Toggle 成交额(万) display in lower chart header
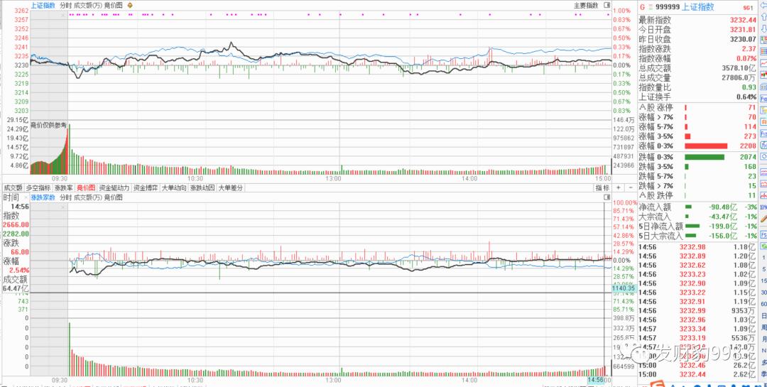This screenshot has height=387, width=767. pos(88,197)
